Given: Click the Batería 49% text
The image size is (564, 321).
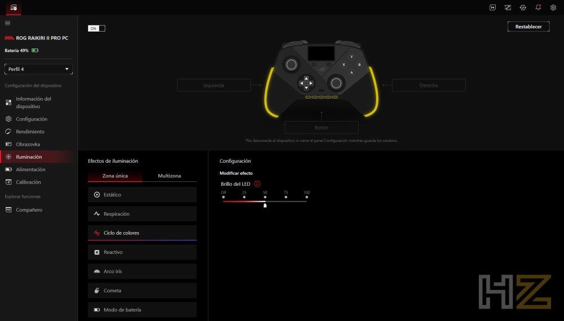Looking at the screenshot, I should coord(16,51).
